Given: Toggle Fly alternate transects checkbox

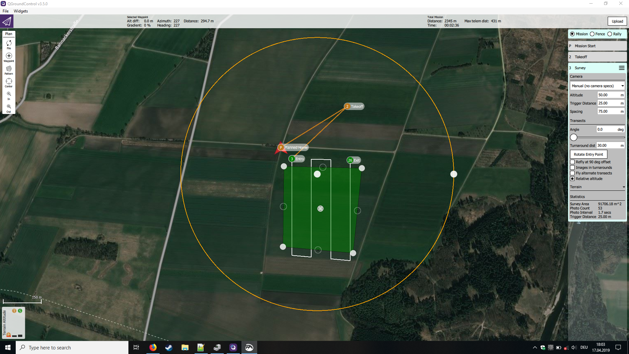Looking at the screenshot, I should (x=572, y=173).
